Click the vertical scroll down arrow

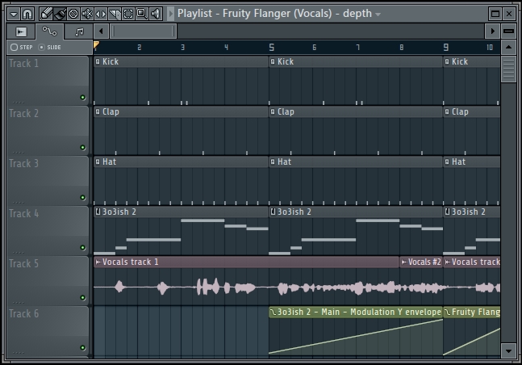click(508, 350)
